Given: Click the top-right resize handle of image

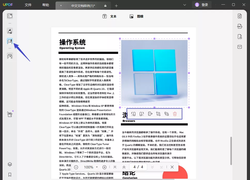Looking at the screenshot, I should 189,39.
